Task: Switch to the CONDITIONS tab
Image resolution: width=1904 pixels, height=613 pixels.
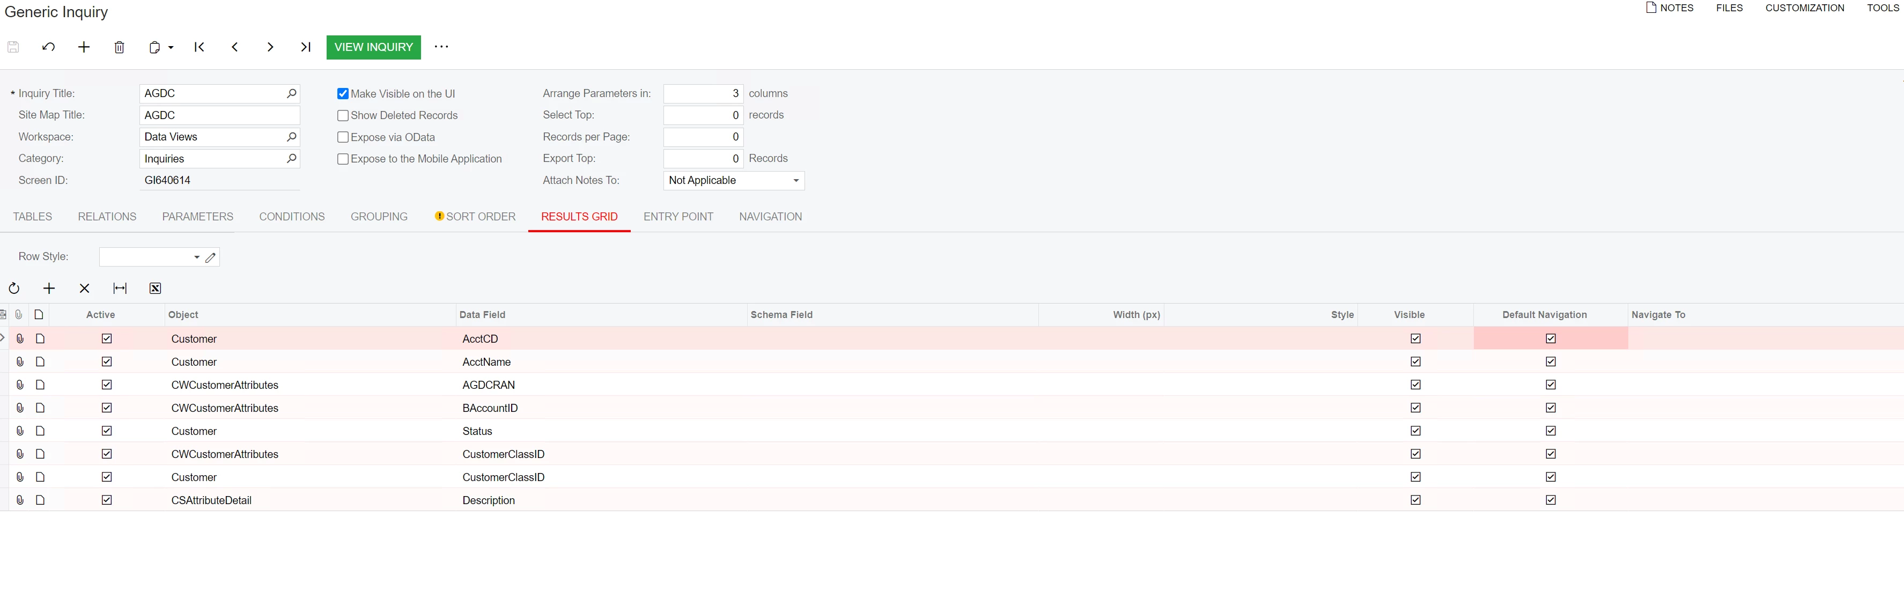Action: 292,217
